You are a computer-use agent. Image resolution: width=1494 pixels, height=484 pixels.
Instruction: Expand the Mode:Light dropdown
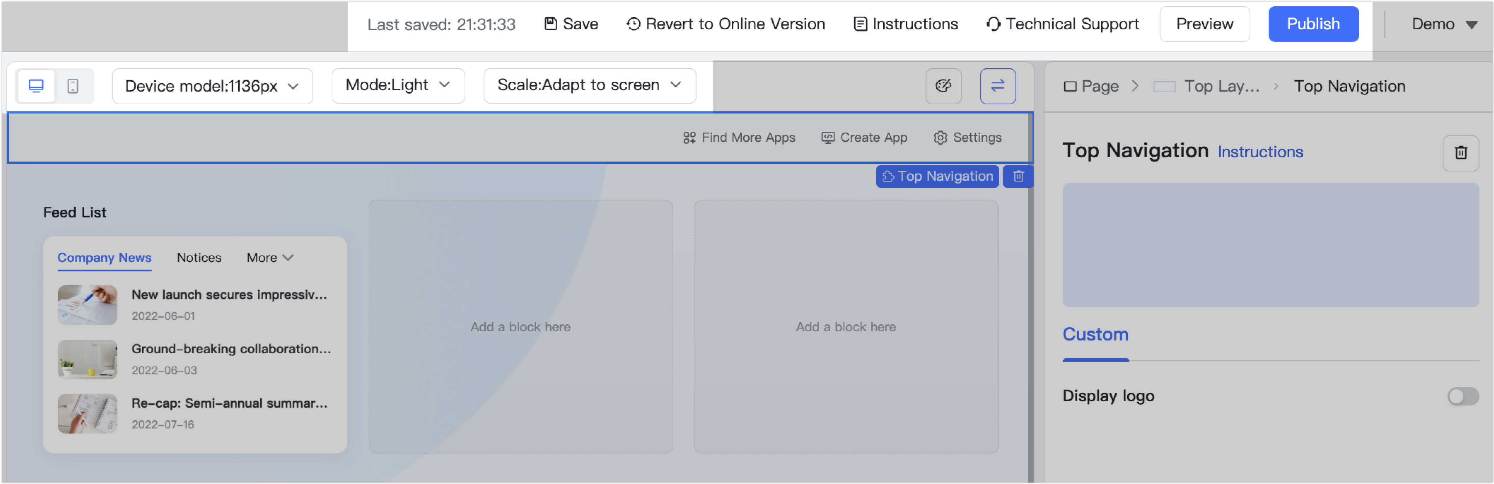(398, 85)
